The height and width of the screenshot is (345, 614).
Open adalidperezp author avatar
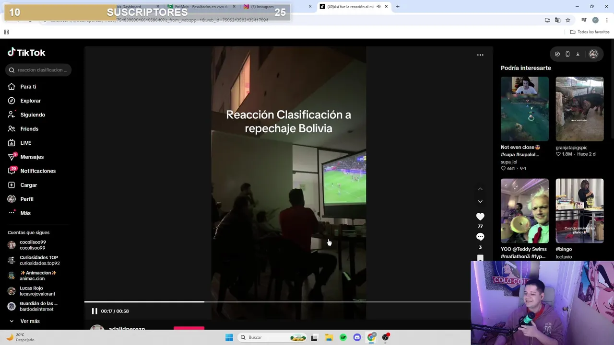(x=97, y=328)
